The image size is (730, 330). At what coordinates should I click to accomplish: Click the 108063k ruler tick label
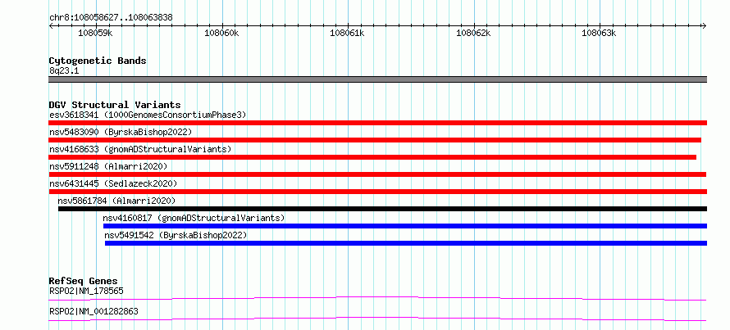600,33
